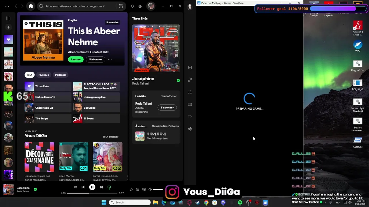
Task: Open more options dots for Abeer Nehme playlist
Action: (x=110, y=60)
